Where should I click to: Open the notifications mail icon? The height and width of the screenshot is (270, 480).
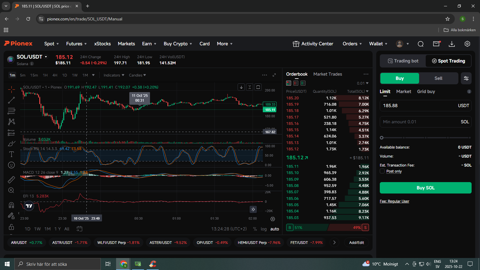[436, 44]
